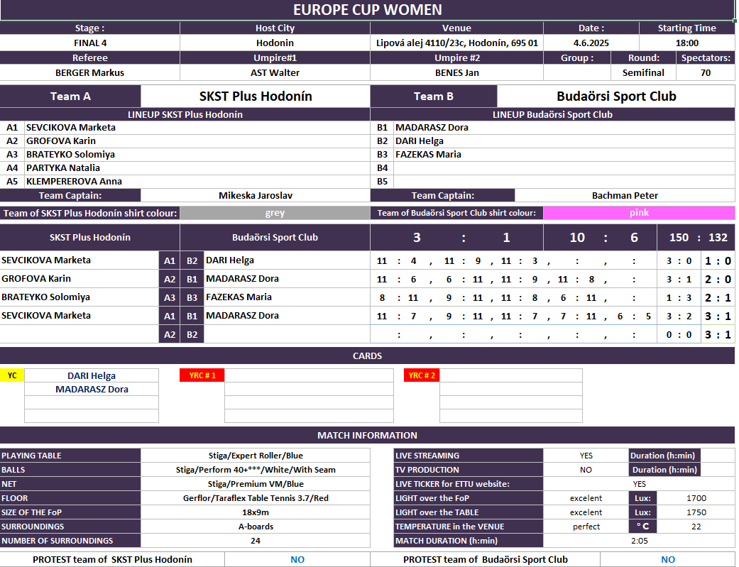
Task: Select live streaming YES value
Action: [586, 456]
